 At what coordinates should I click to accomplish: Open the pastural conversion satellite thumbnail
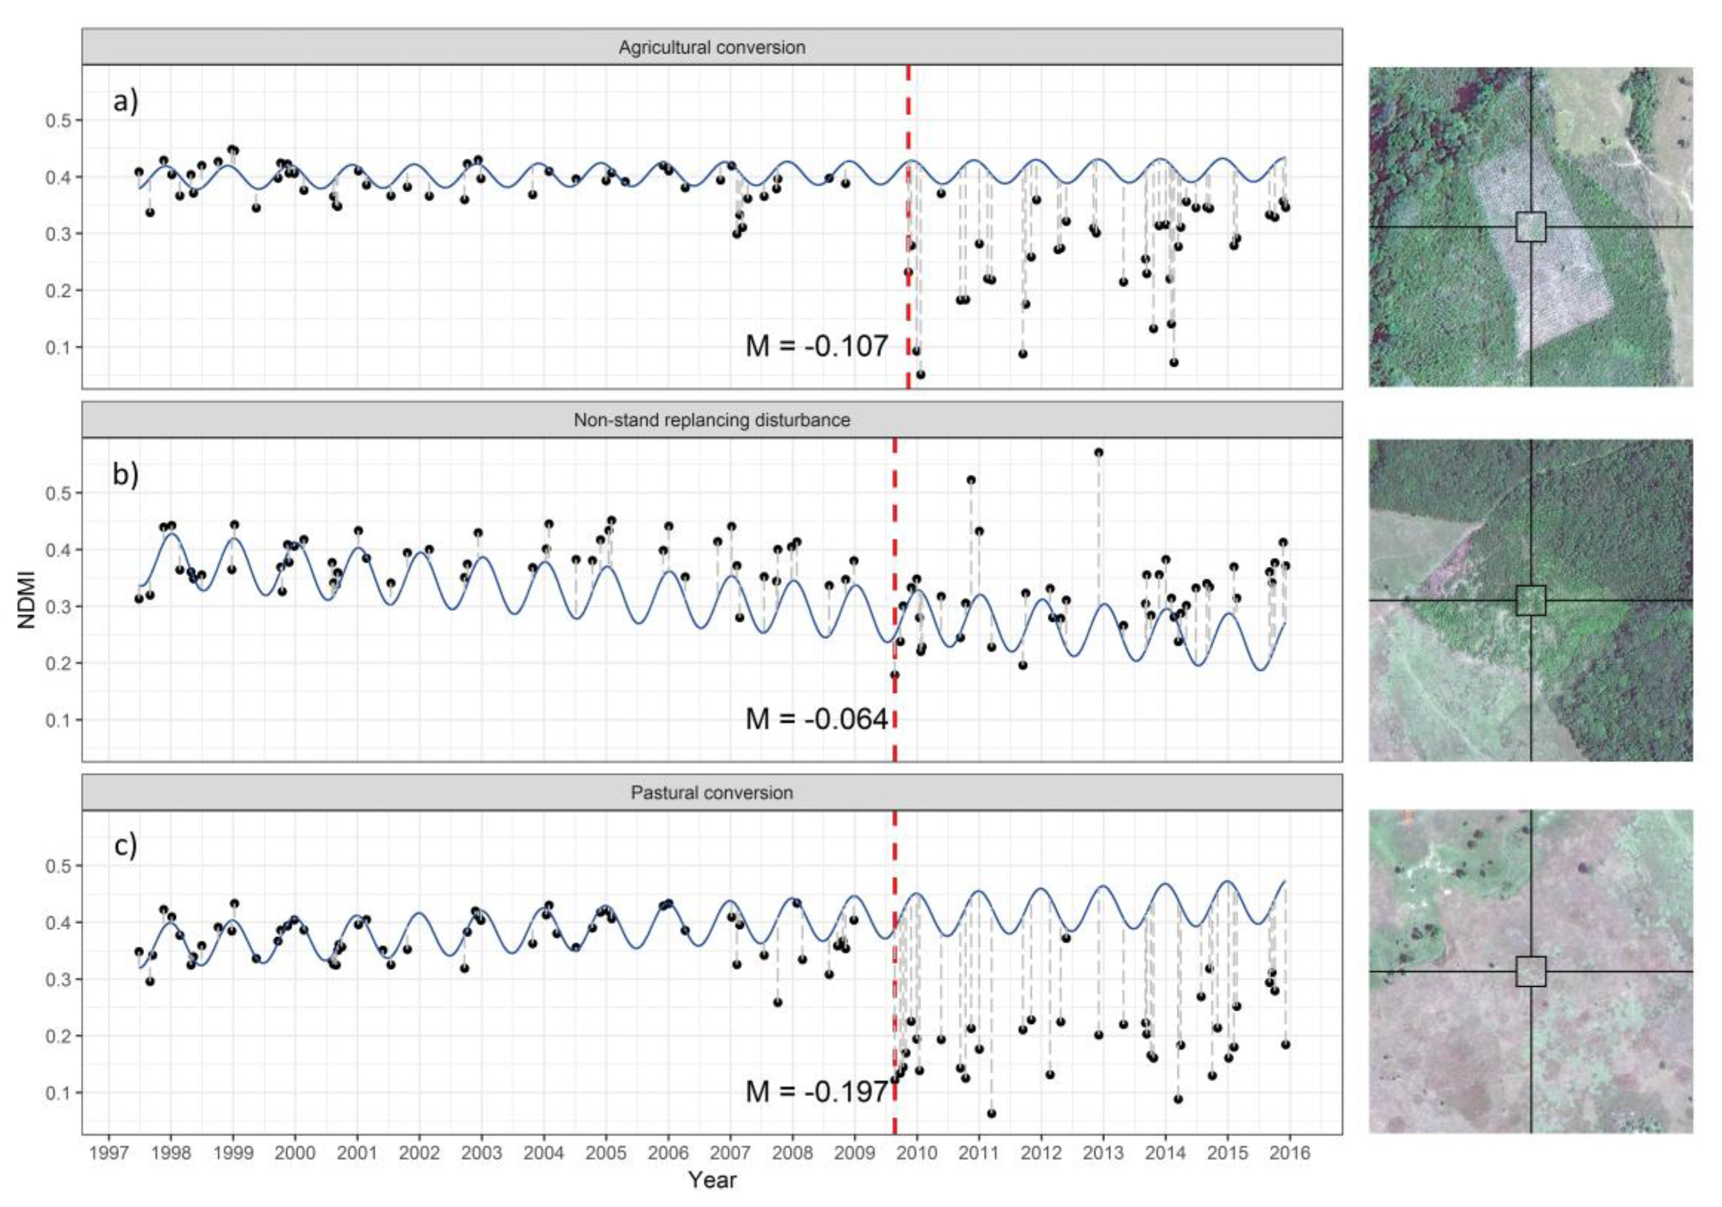(x=1531, y=971)
